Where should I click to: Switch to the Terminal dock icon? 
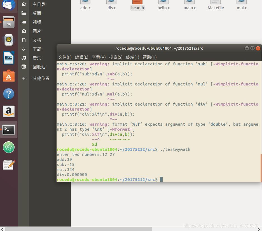(x=9, y=130)
